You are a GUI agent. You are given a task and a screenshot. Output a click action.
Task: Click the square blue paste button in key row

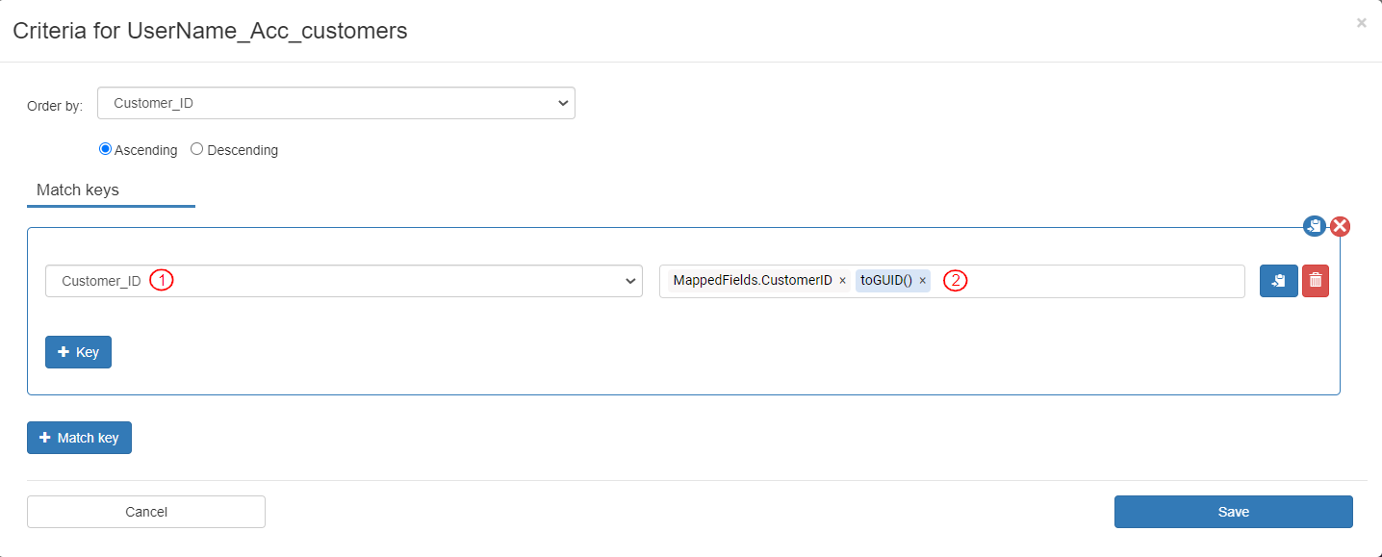click(x=1278, y=281)
